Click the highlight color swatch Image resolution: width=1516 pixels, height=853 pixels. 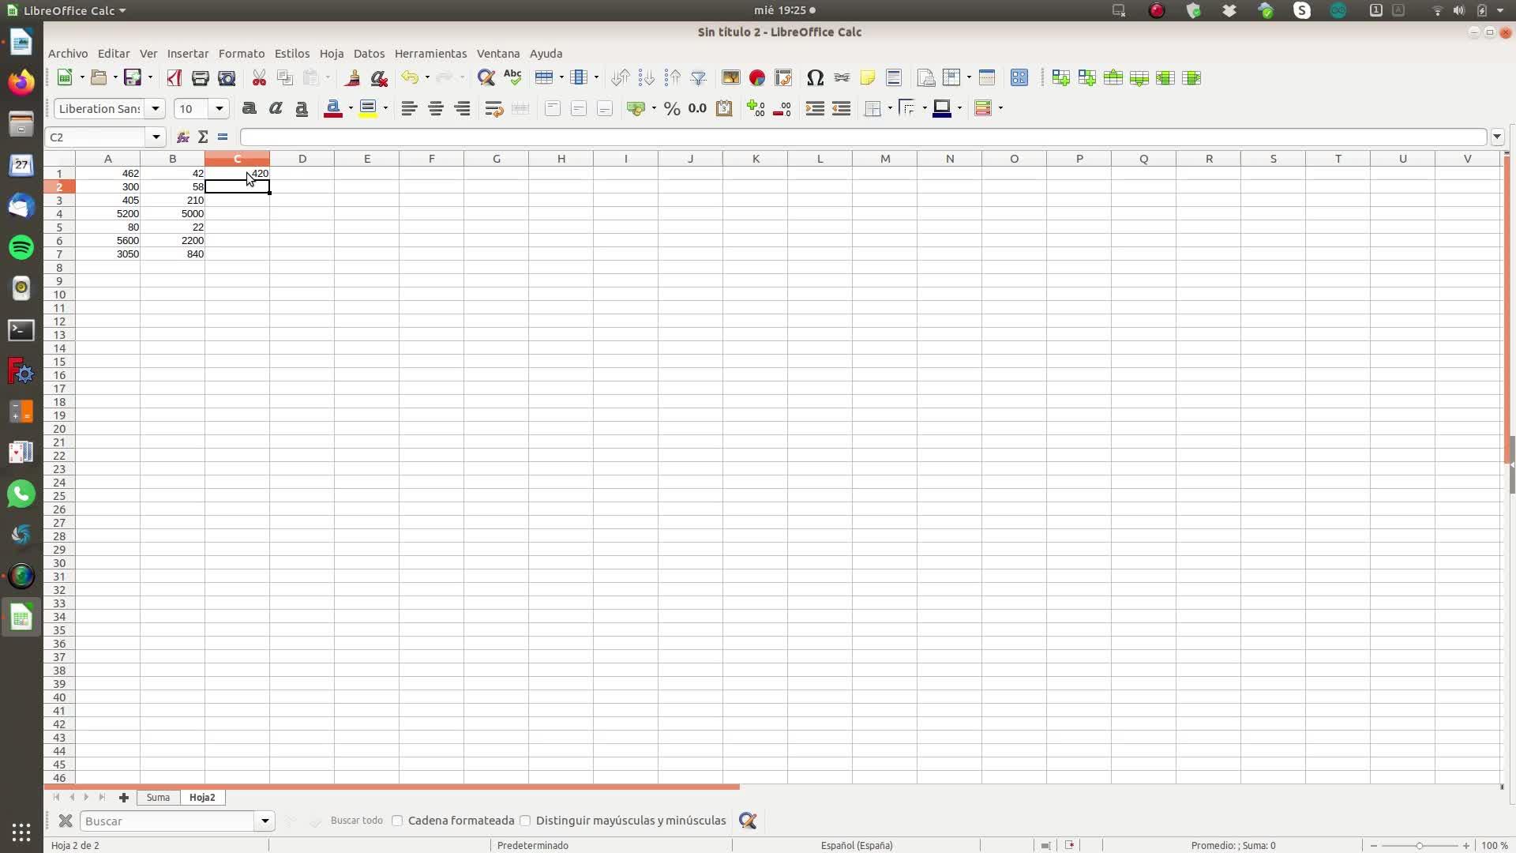pos(368,108)
